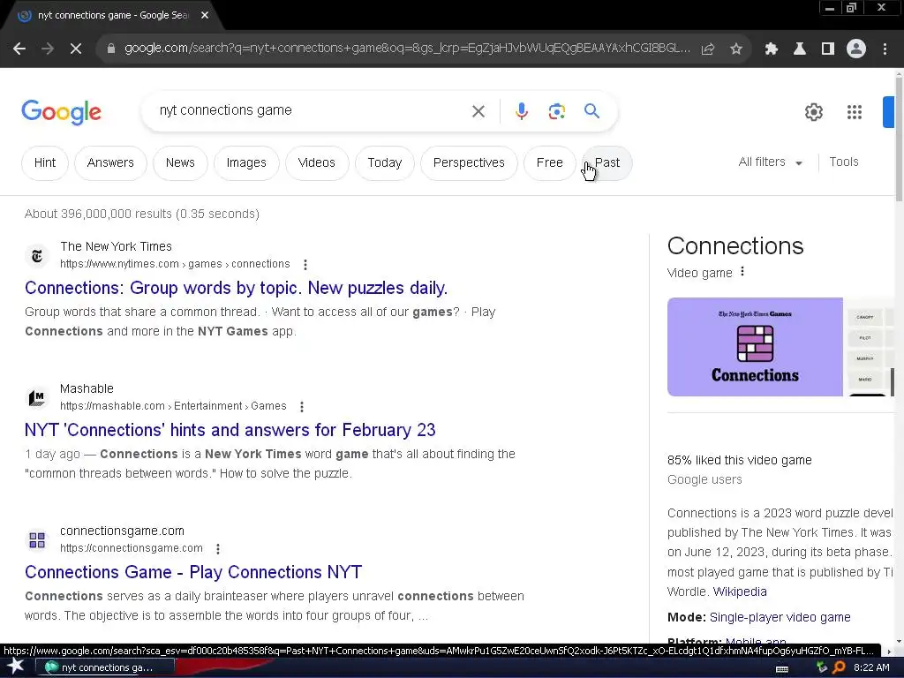Image resolution: width=904 pixels, height=678 pixels.
Task: Start voice search with the microphone
Action: 522,111
